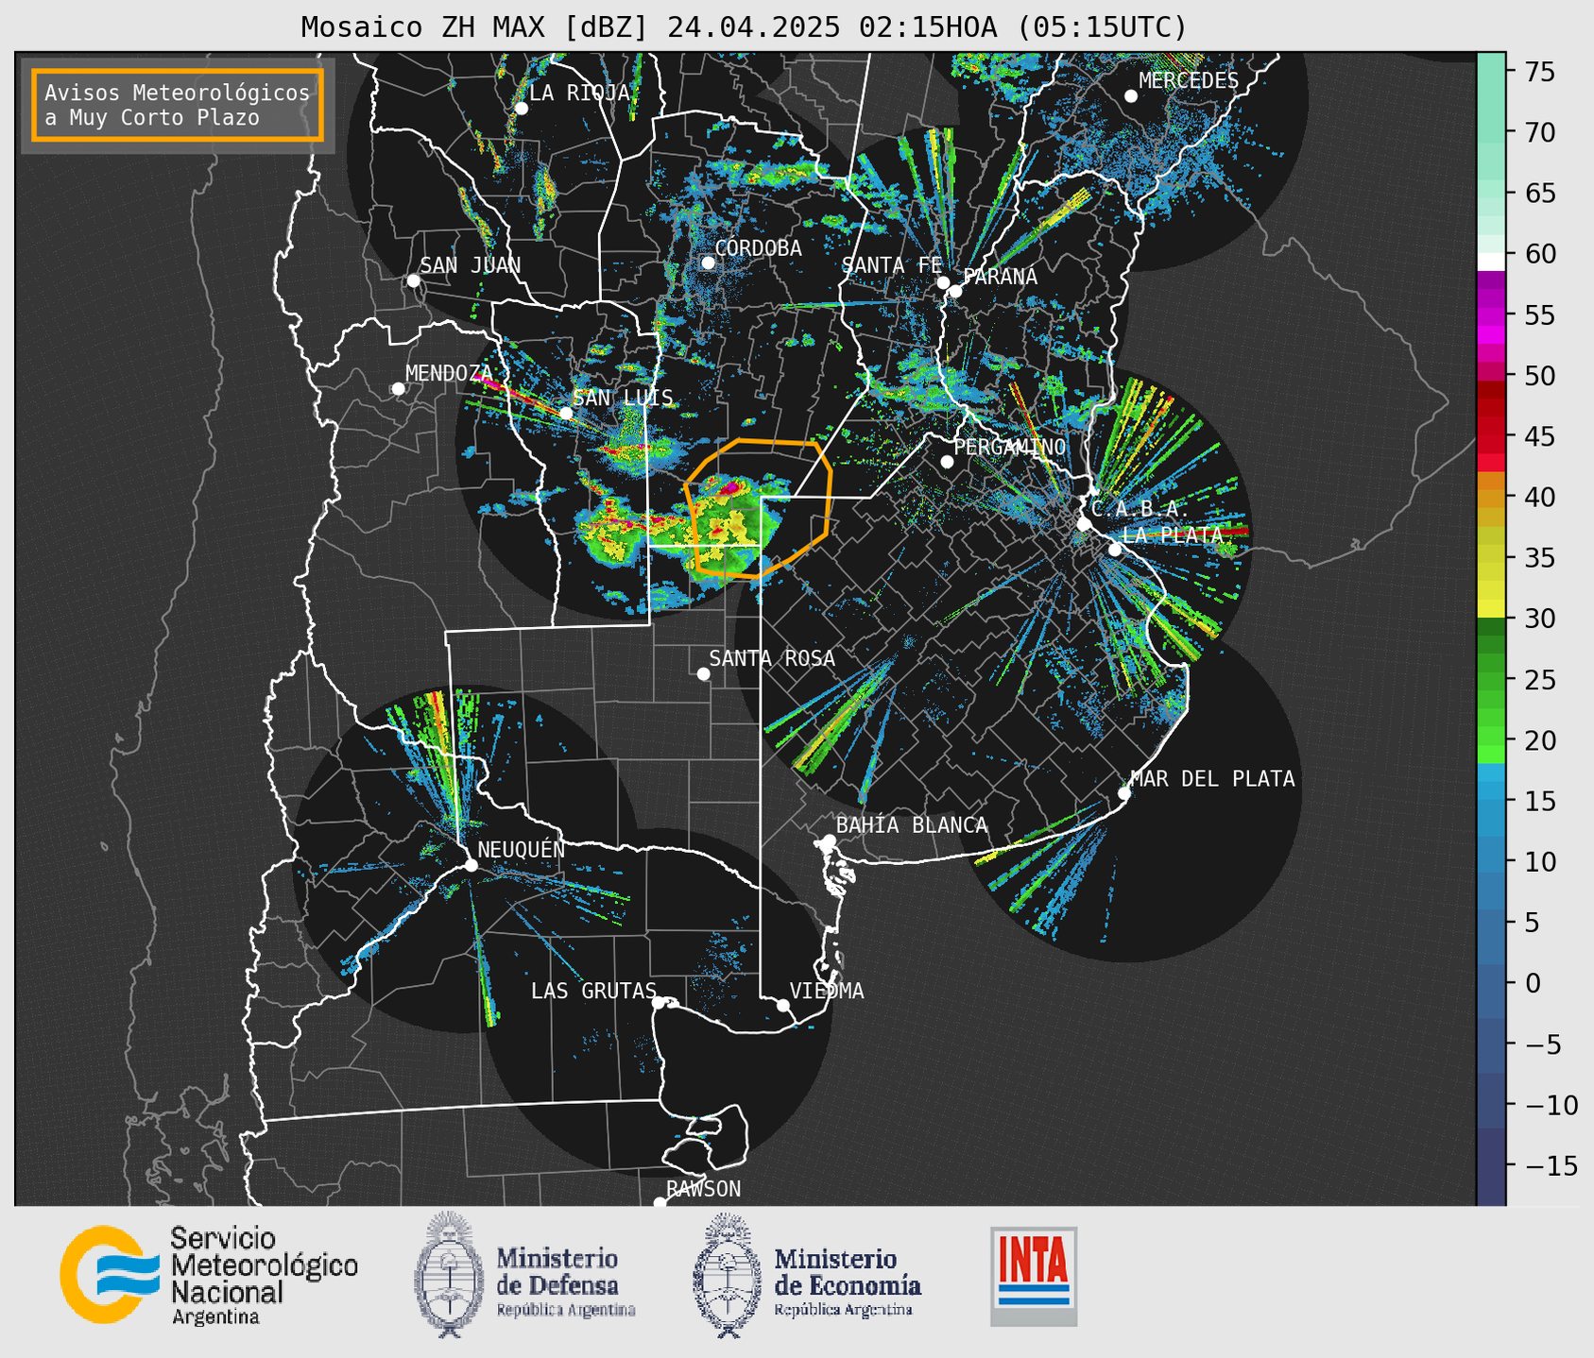Click the LAS GRUTAS city marker
The width and height of the screenshot is (1594, 1358).
(659, 1002)
